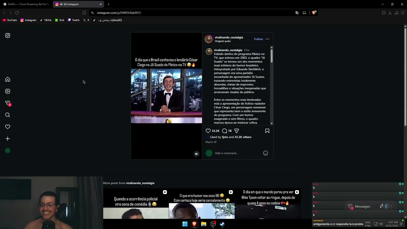Open the Instagram bookmark in the bookmarks bar
This screenshot has height=229, width=407.
(x=28, y=20)
